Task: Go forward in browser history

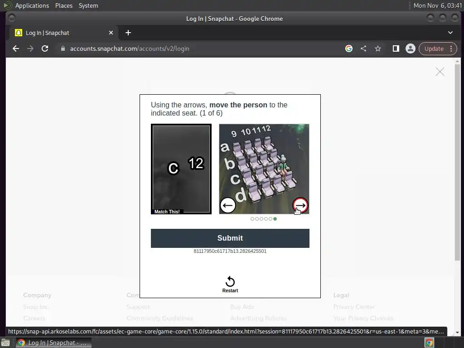Action: 30,48
